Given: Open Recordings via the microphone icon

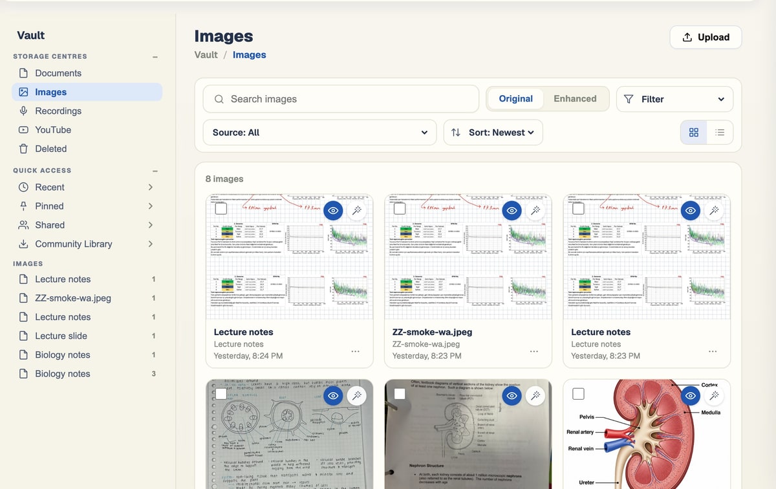Looking at the screenshot, I should click(x=23, y=111).
